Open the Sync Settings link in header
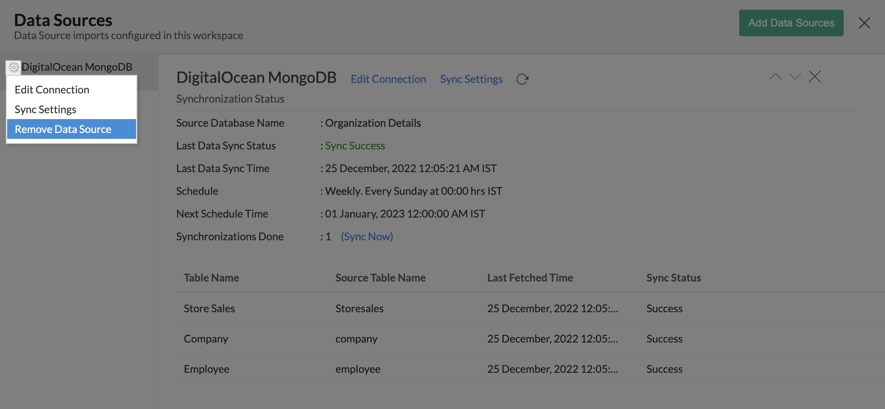 471,79
